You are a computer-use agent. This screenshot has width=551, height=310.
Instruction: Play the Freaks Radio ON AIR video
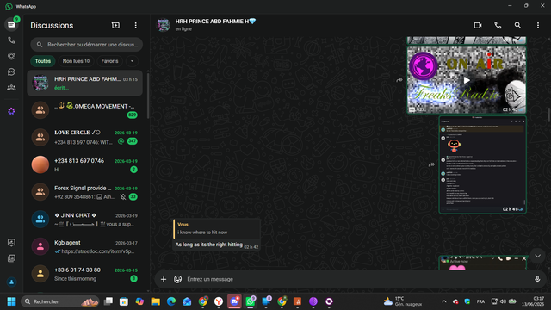coord(467,80)
